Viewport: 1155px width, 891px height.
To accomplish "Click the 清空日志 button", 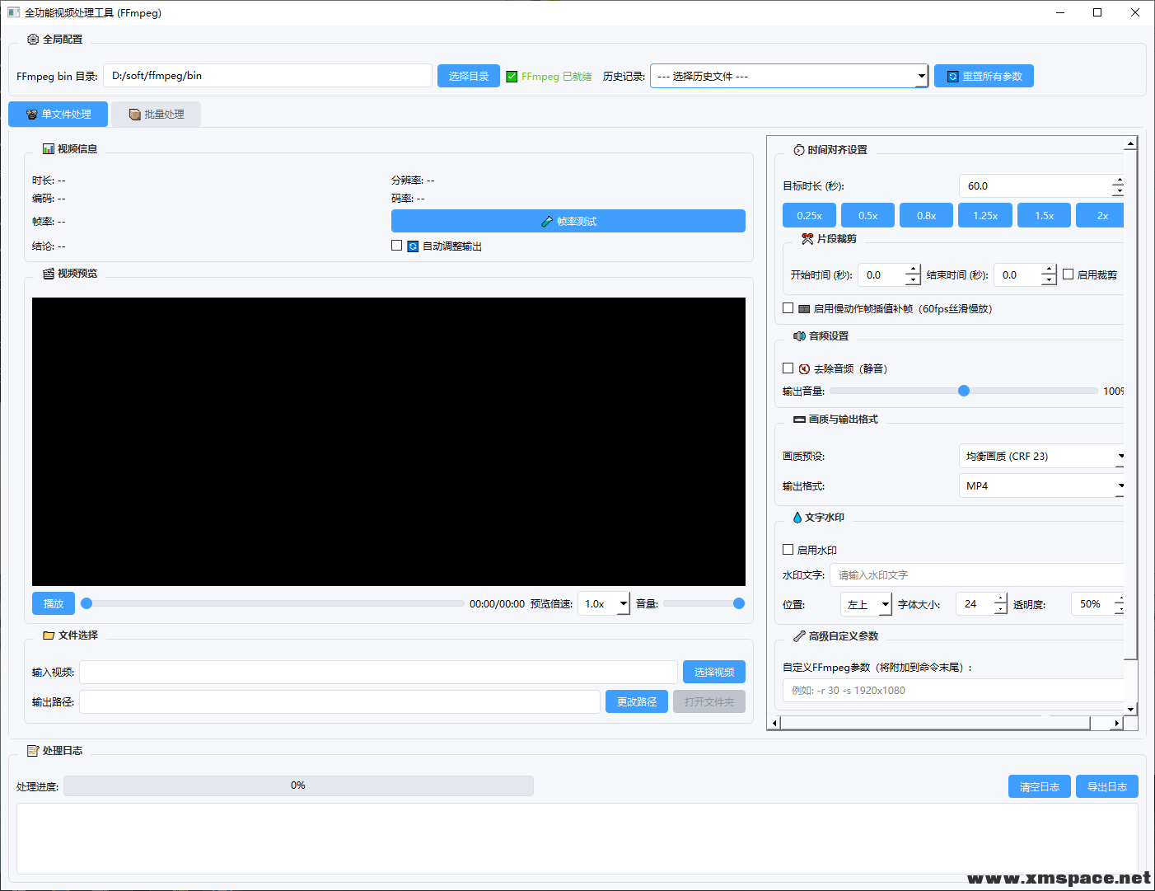I will coord(1040,786).
